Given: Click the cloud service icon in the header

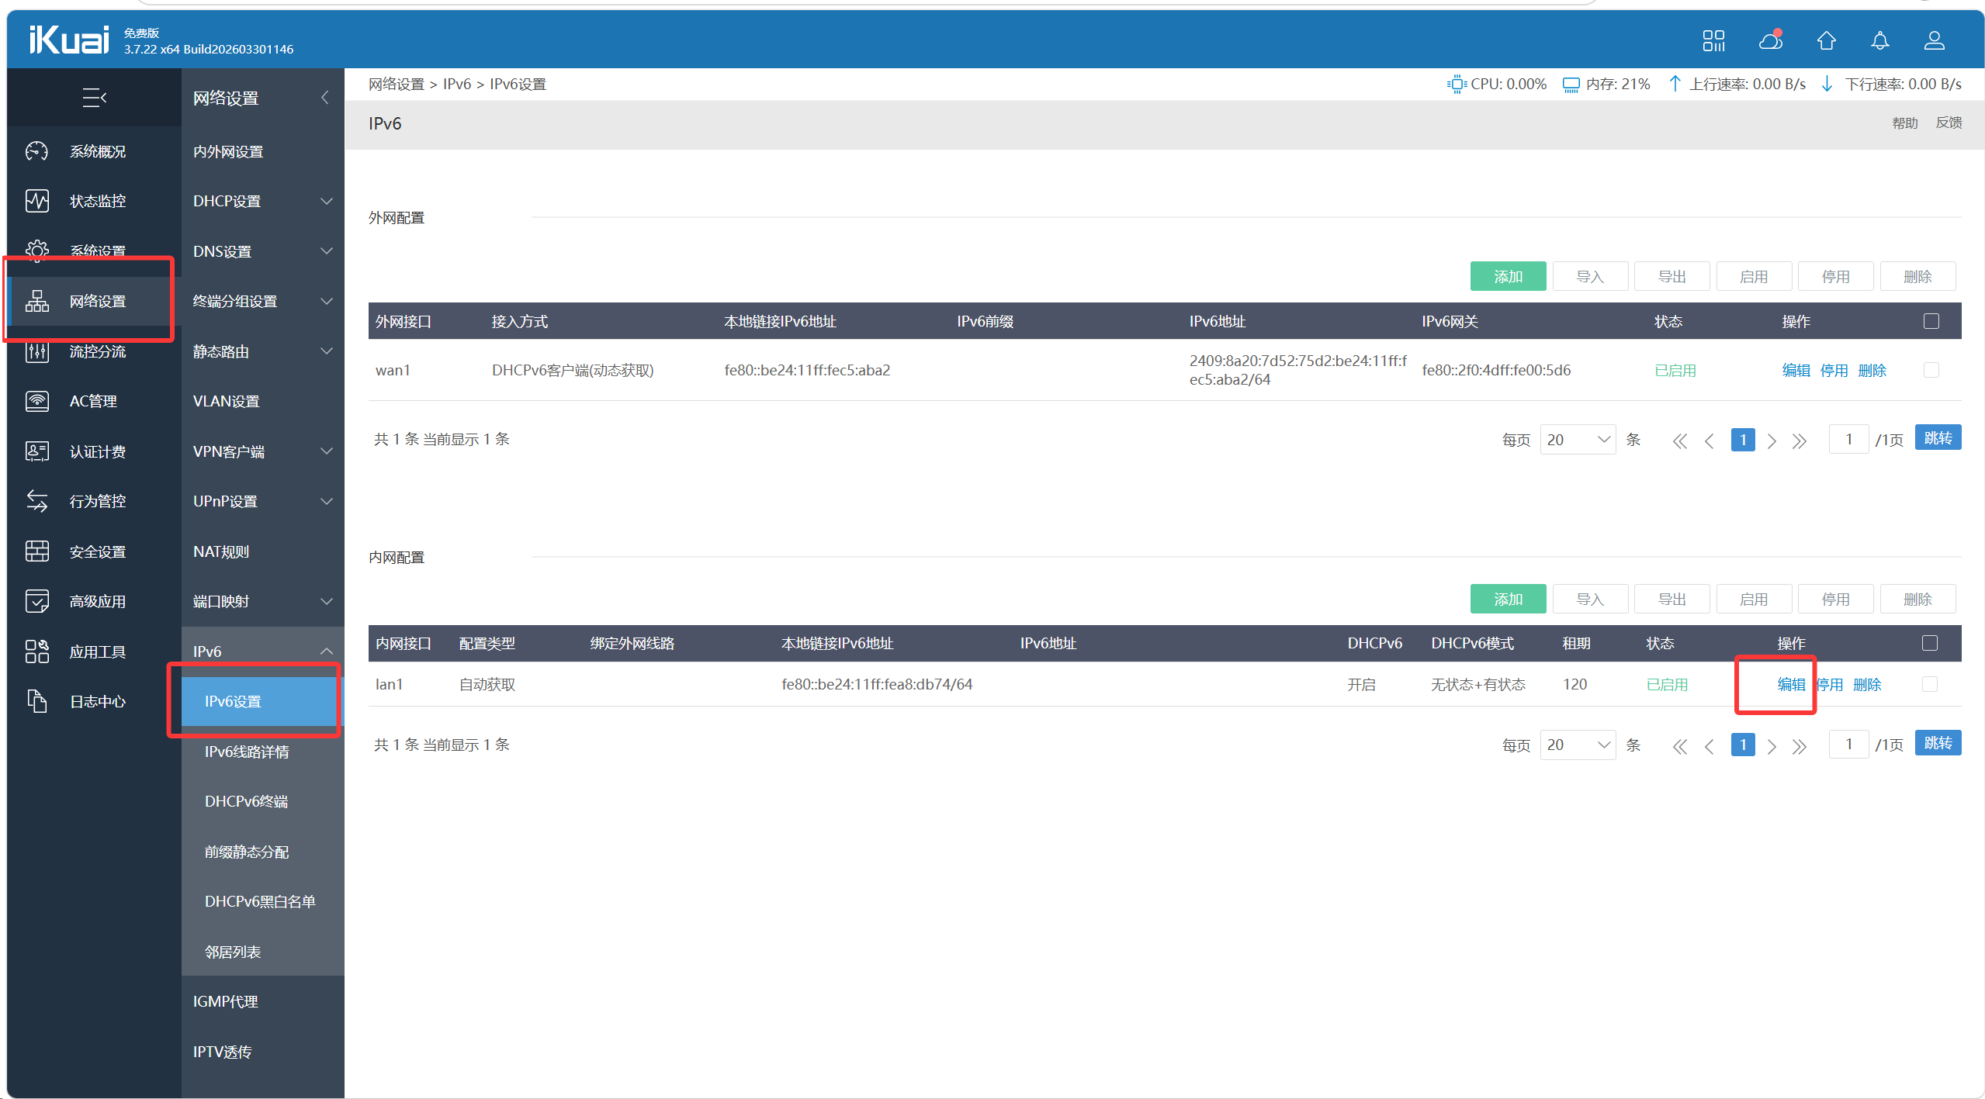Looking at the screenshot, I should click(1770, 40).
